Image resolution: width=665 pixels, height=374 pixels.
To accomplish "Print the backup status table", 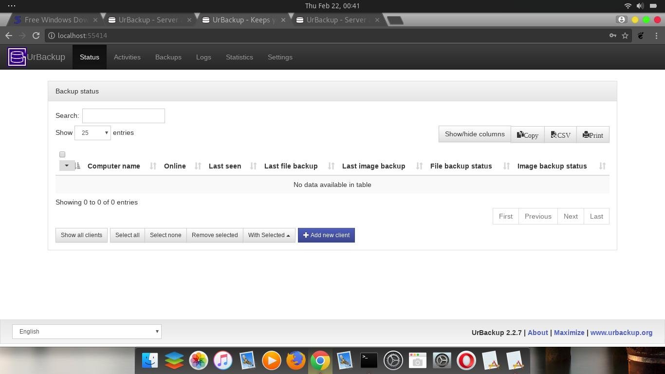I will coord(593,135).
